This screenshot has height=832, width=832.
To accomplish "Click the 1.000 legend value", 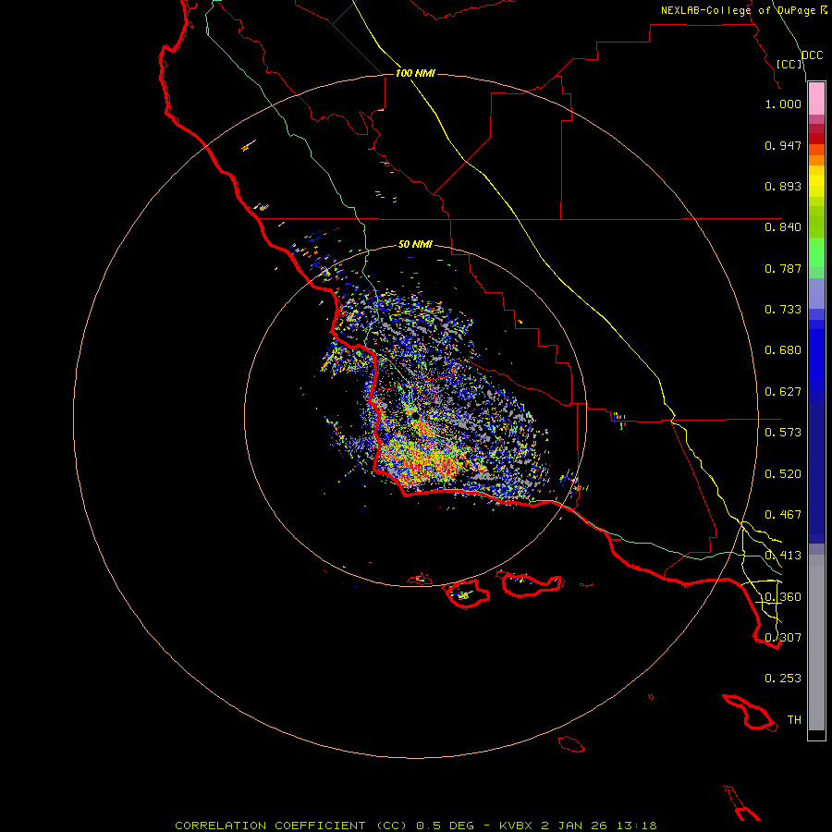I will (783, 104).
